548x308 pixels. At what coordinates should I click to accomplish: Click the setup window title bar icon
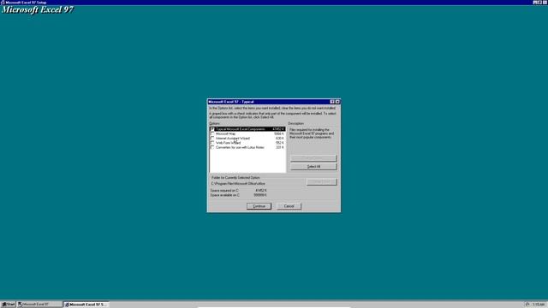[x=3, y=3]
